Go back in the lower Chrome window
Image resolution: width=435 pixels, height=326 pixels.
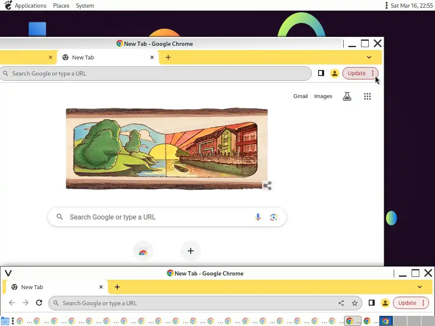point(12,303)
